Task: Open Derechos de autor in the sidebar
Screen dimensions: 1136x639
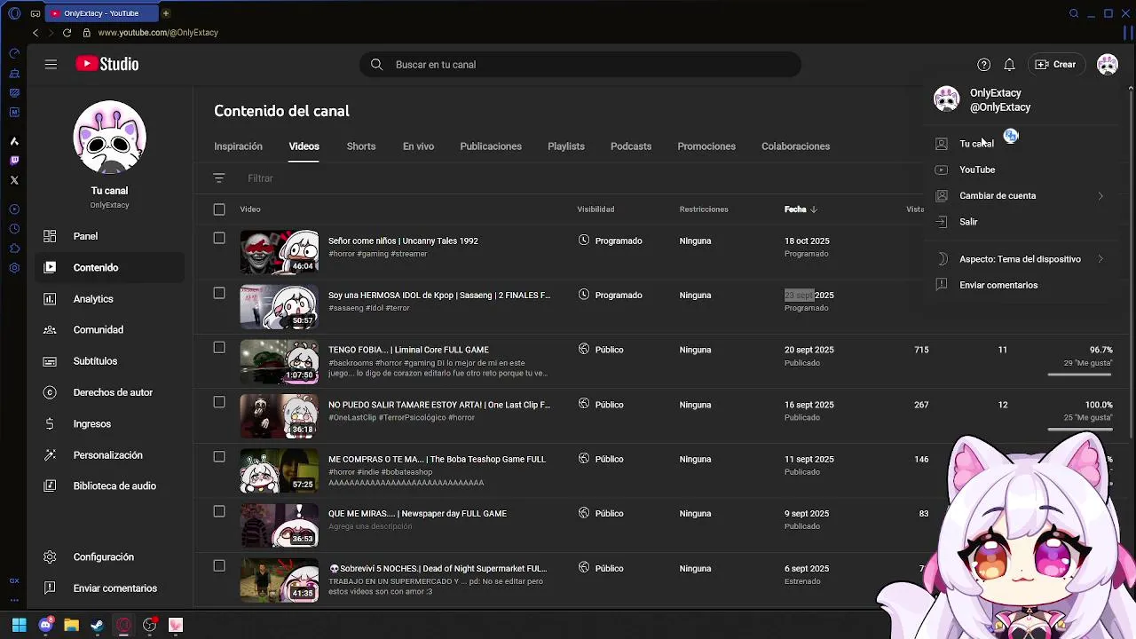Action: [109, 392]
